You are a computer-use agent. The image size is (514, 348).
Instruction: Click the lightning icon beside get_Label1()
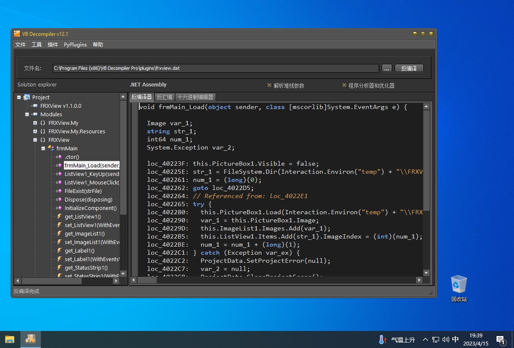pyautogui.click(x=60, y=250)
